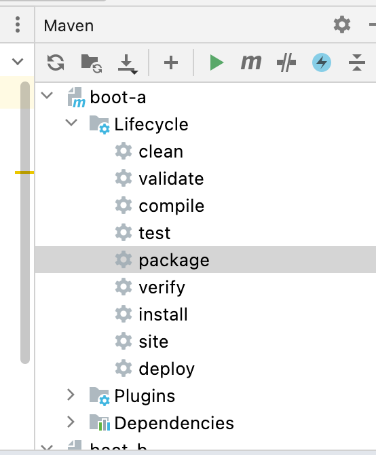Click the editor vertical scrollbar thumb

(x=25, y=223)
